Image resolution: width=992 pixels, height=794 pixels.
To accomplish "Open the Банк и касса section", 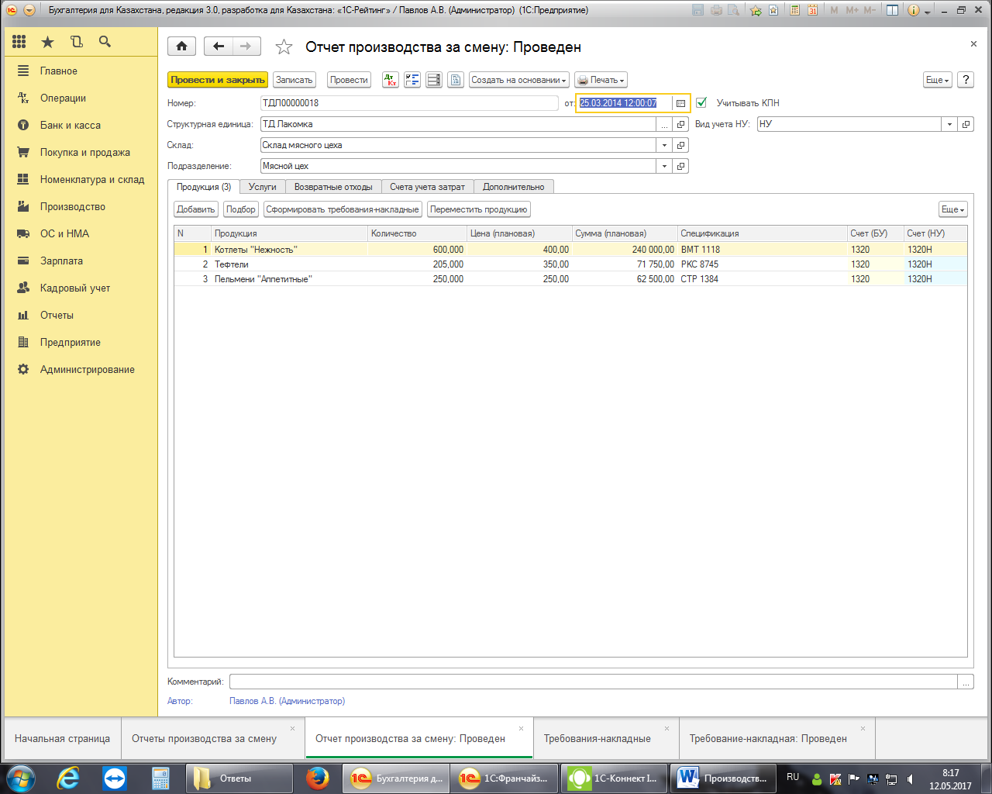I will (71, 126).
